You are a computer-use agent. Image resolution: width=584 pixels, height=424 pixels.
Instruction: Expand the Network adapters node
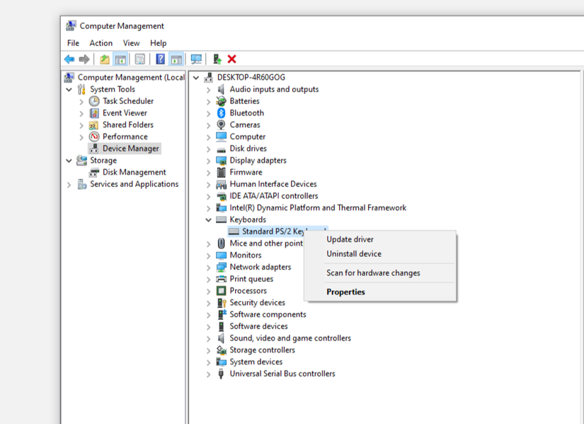(207, 267)
